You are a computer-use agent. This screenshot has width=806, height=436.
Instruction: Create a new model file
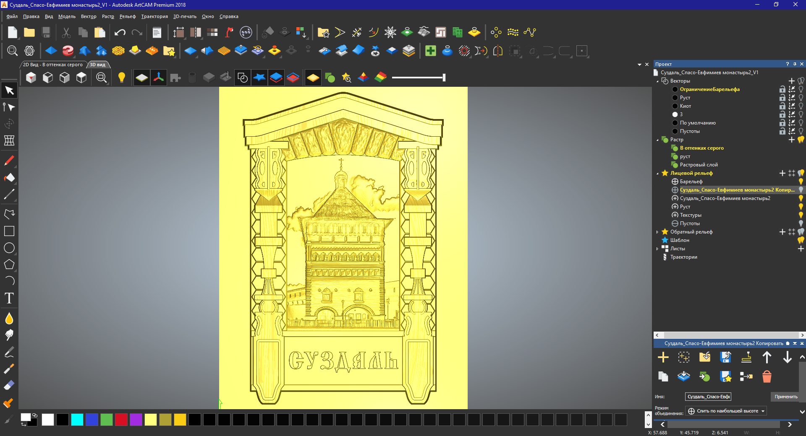tap(13, 32)
